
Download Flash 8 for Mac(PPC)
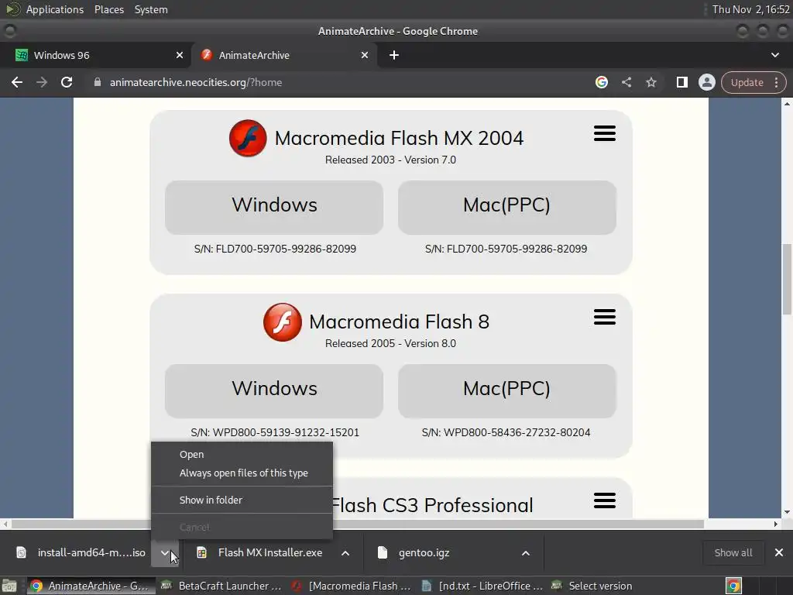(x=506, y=391)
